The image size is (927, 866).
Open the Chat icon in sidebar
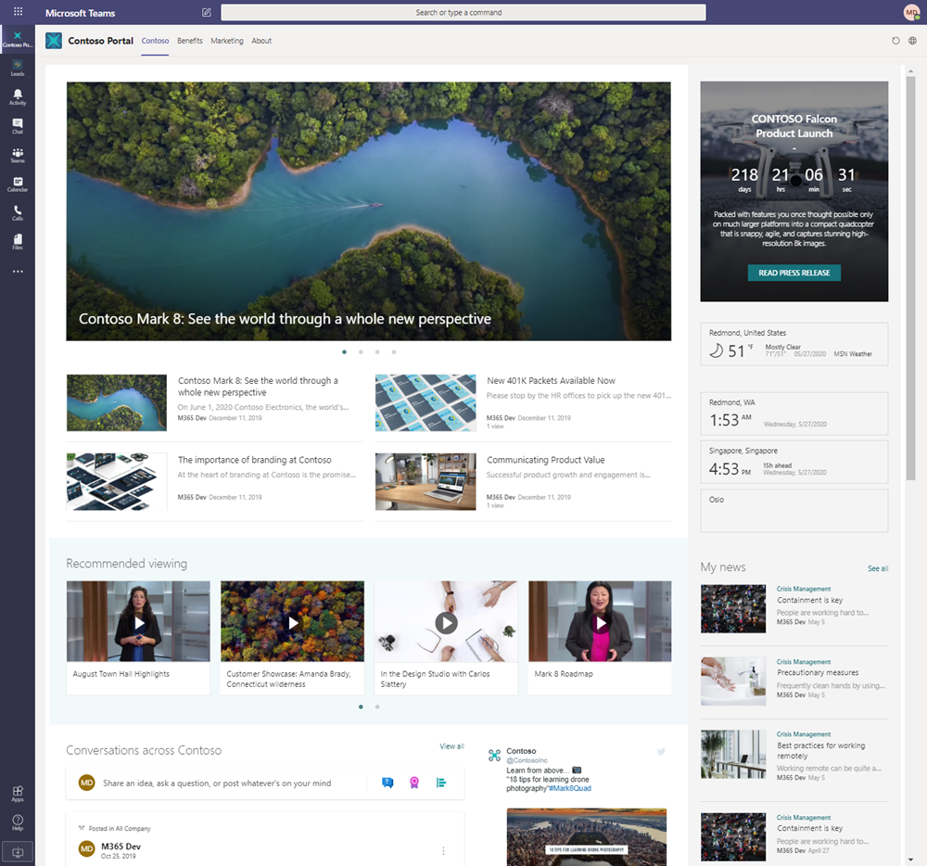17,126
